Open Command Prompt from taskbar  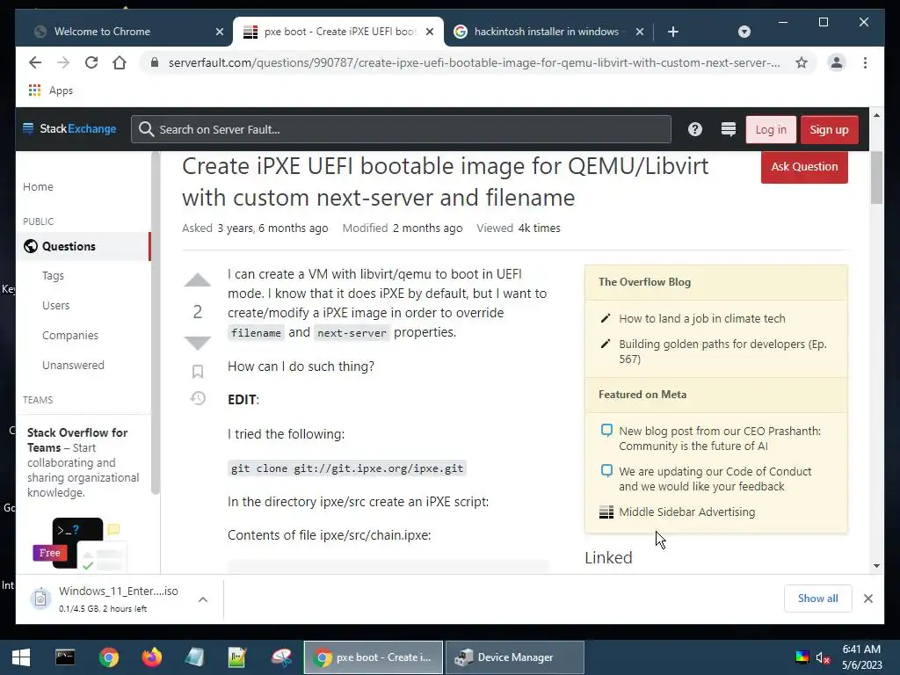[65, 657]
